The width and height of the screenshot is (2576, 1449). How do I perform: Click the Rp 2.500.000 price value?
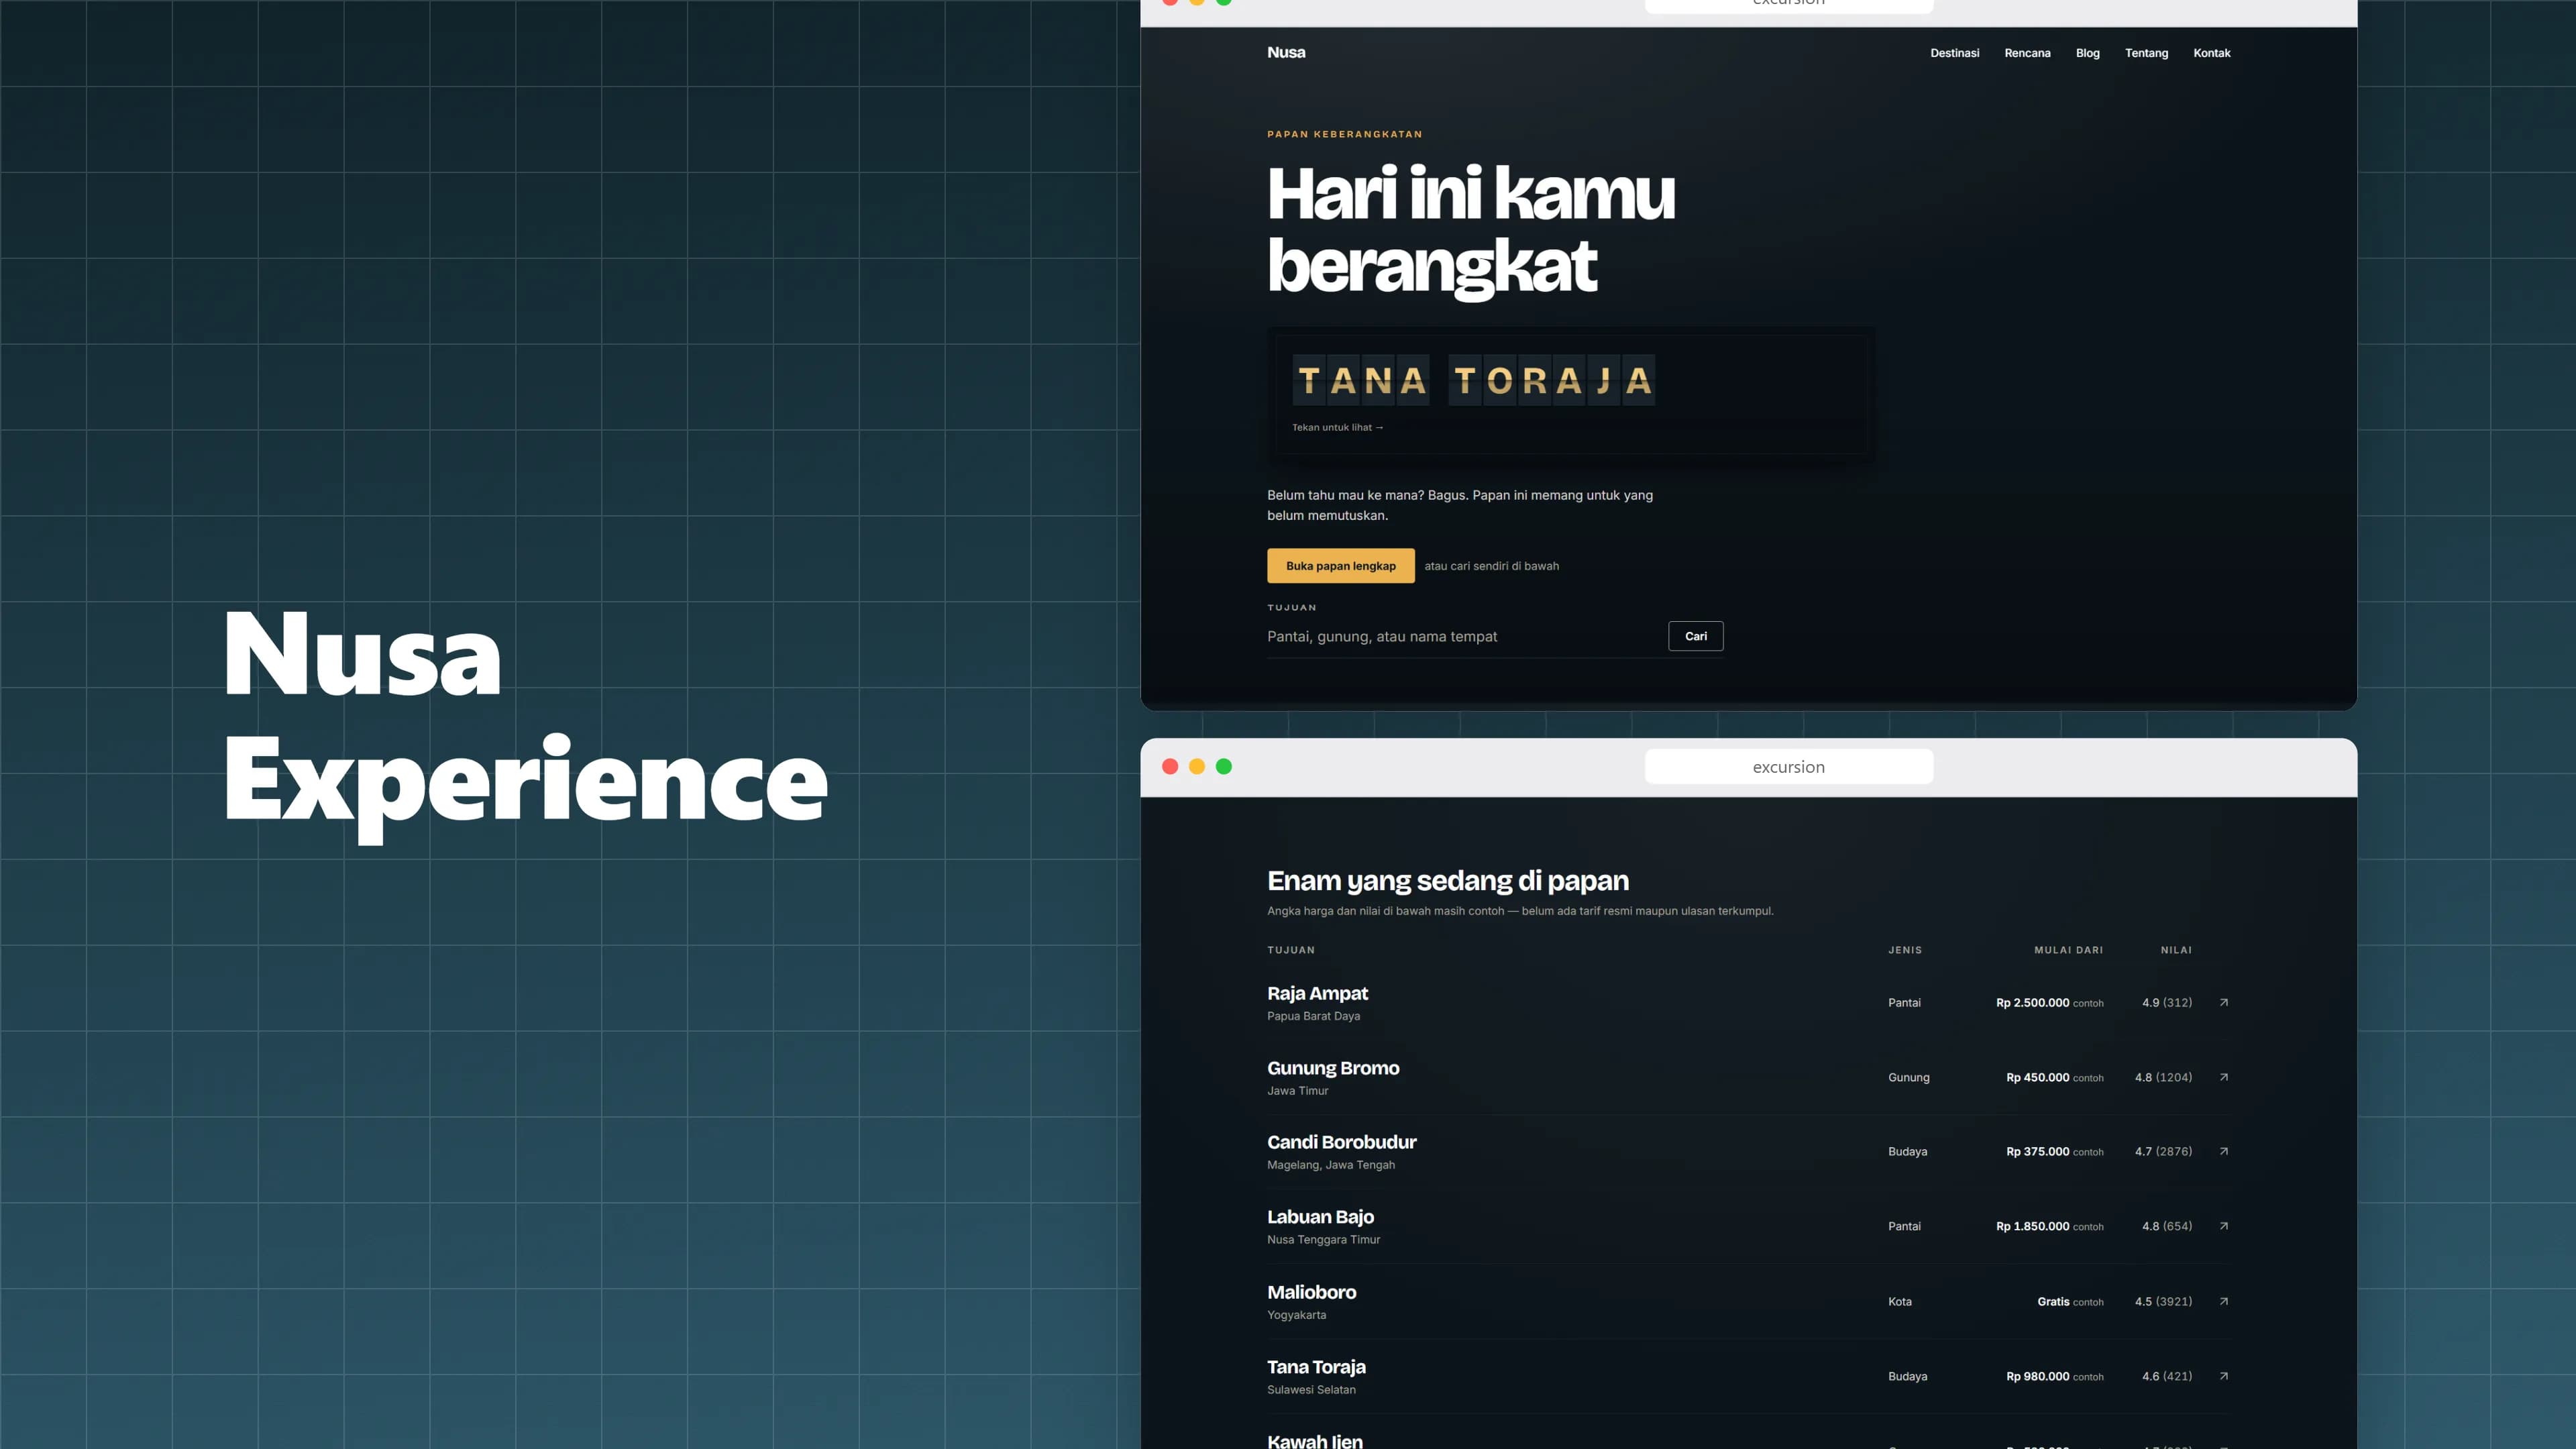tap(2032, 1002)
